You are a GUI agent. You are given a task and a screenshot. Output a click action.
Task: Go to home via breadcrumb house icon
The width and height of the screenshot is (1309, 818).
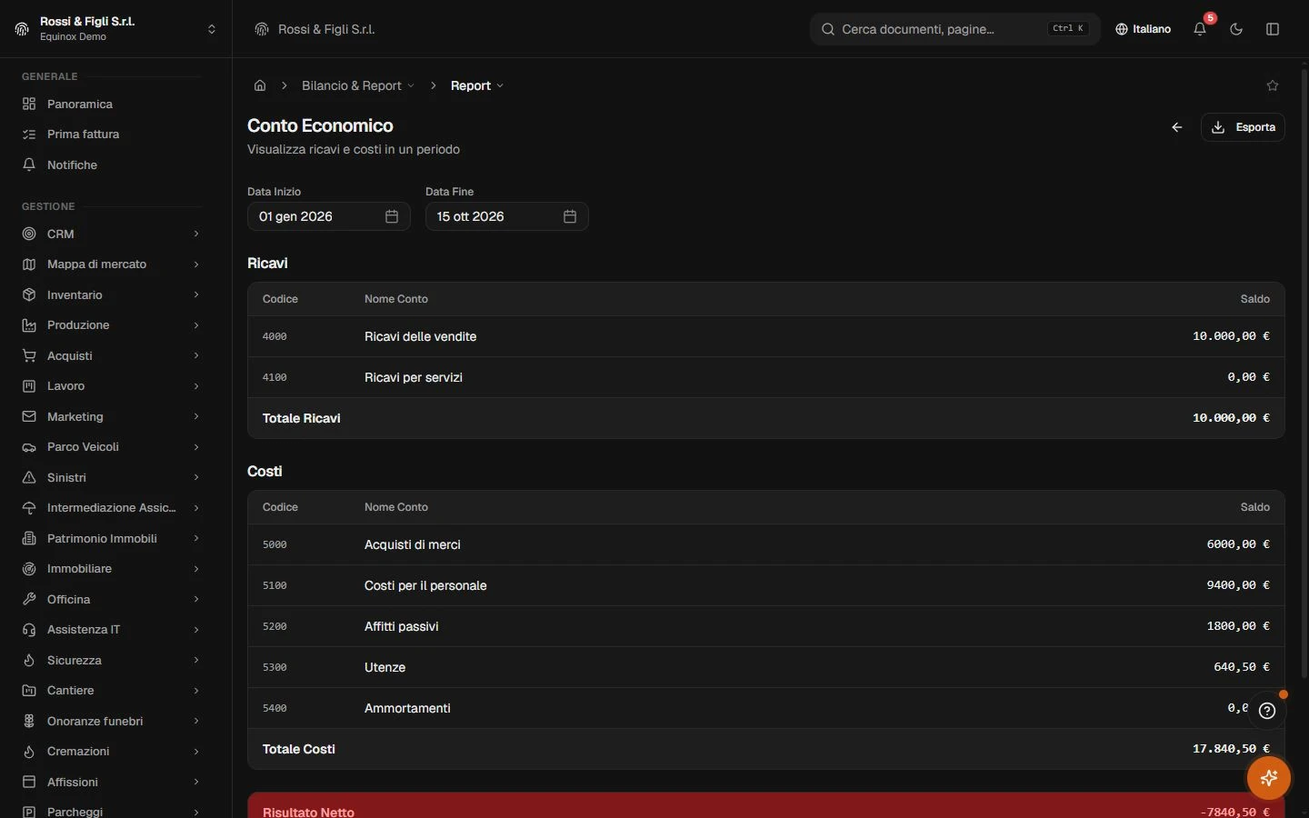(x=260, y=85)
